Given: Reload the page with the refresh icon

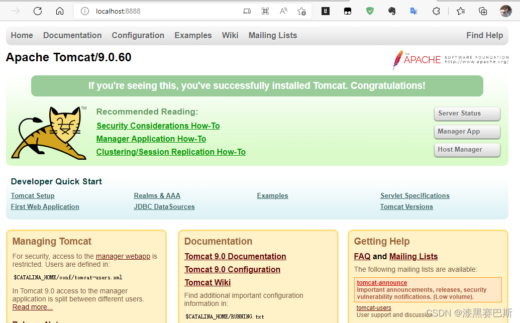Looking at the screenshot, I should pyautogui.click(x=38, y=11).
